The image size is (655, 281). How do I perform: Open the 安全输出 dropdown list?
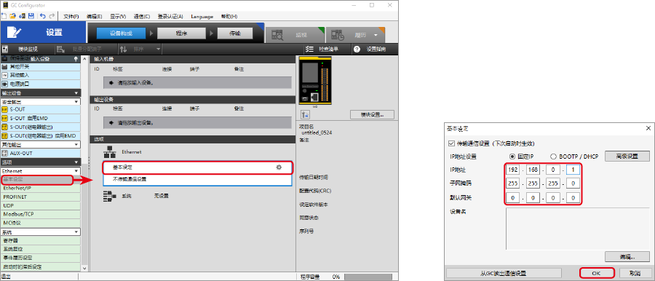click(x=40, y=102)
